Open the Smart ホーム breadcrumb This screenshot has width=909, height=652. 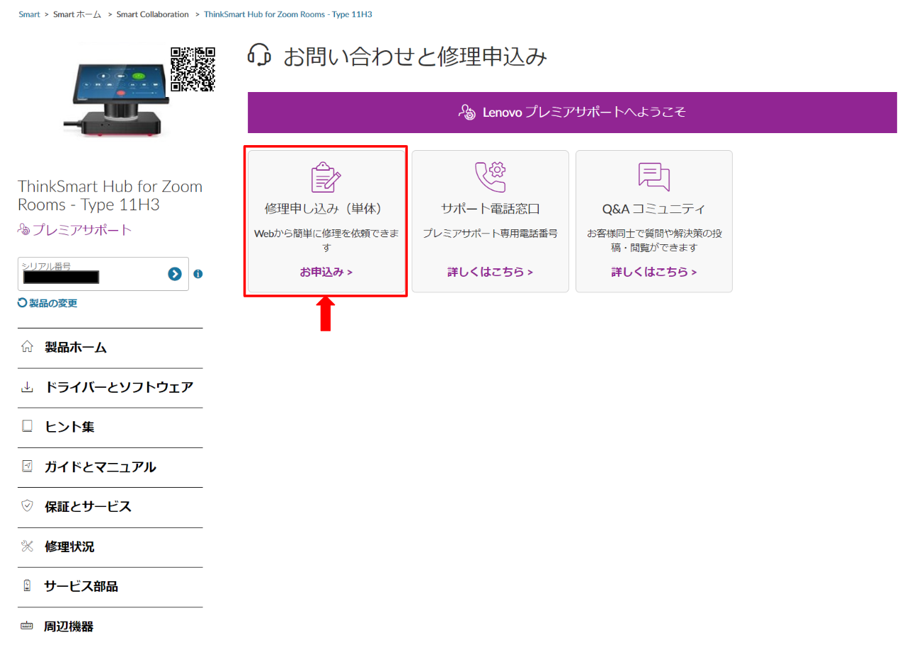pyautogui.click(x=77, y=14)
